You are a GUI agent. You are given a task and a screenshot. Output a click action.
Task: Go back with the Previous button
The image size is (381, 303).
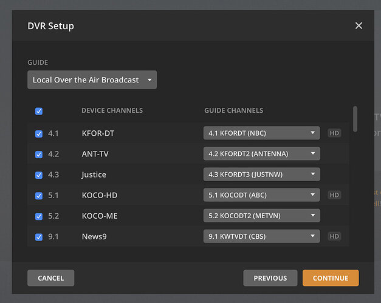[x=270, y=278]
